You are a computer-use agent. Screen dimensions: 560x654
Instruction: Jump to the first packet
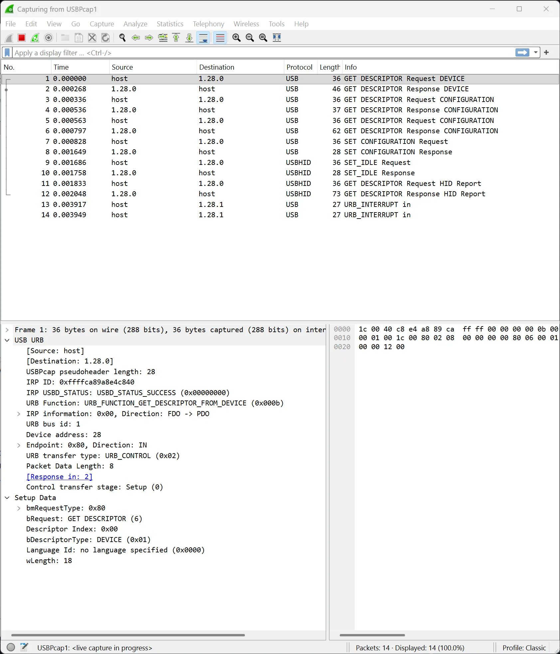pos(176,38)
